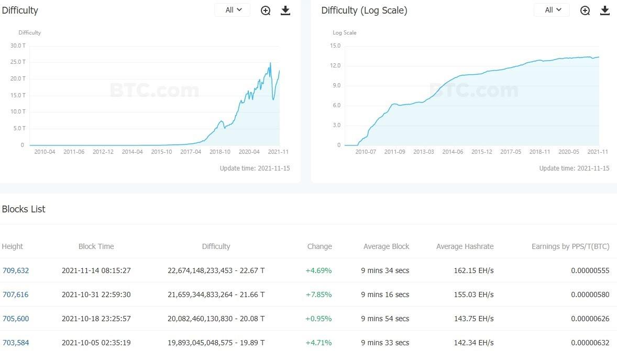View block 705,600 details

16,319
